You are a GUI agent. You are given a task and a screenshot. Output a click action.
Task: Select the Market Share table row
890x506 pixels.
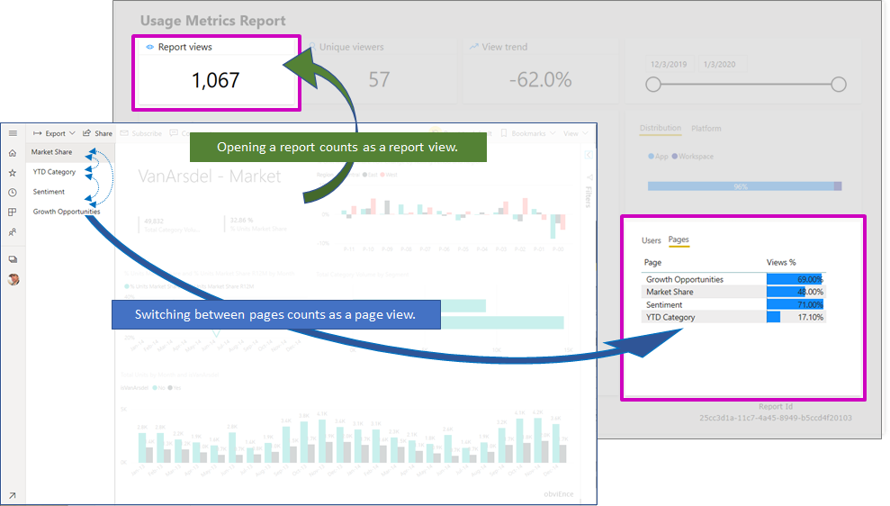[x=733, y=292]
